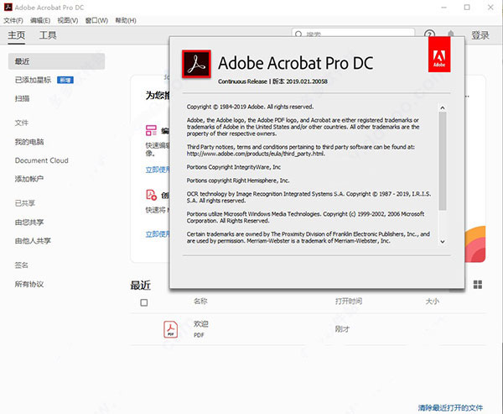Open the help question mark icon
Screen dimensions: 503x414
click(429, 34)
